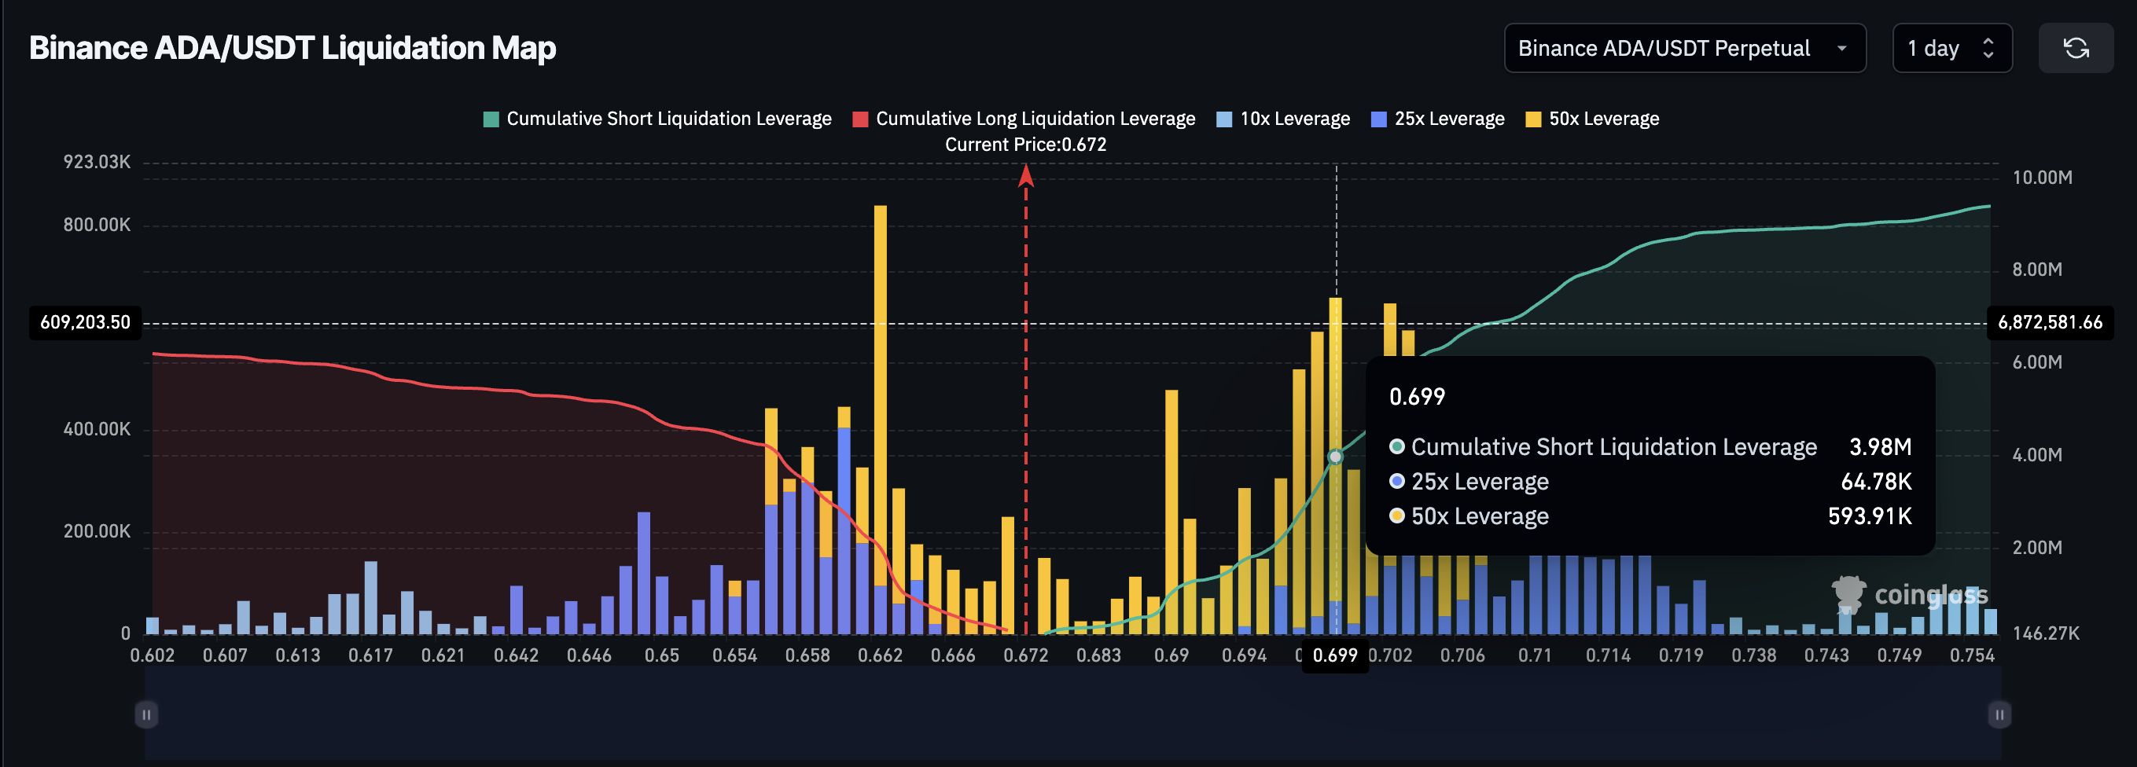Click the Binance ADA/USDT Liquidation Map title
This screenshot has width=2137, height=767.
[x=292, y=48]
